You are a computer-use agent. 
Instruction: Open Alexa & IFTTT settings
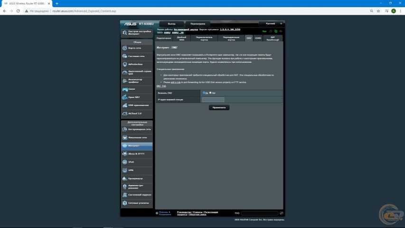pos(137,154)
